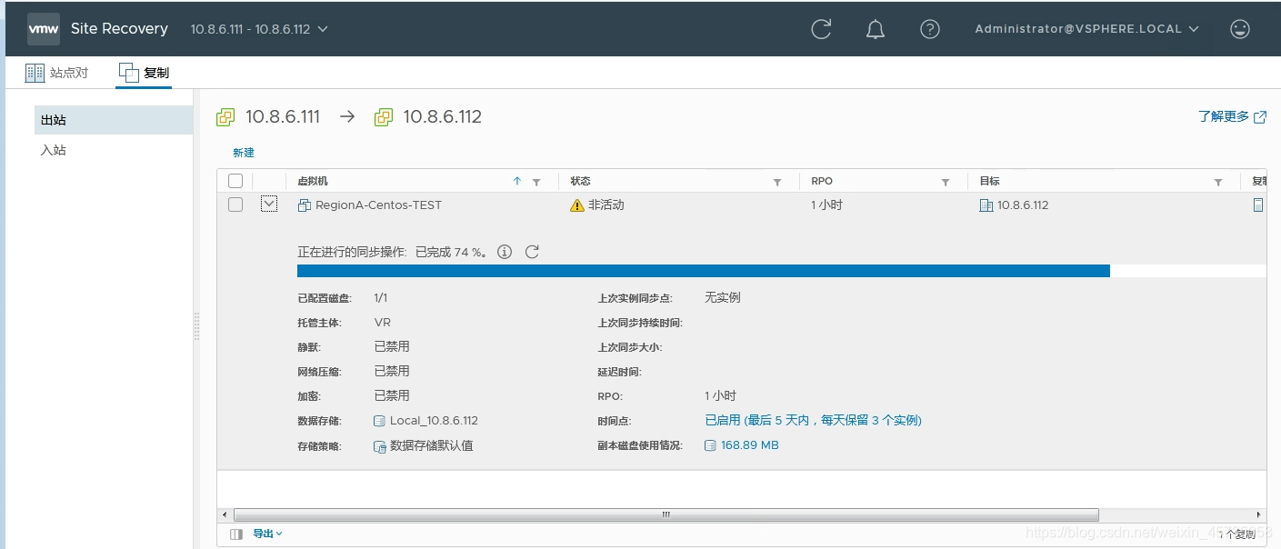Open the 导出 export dropdown
This screenshot has width=1281, height=549.
[x=267, y=534]
